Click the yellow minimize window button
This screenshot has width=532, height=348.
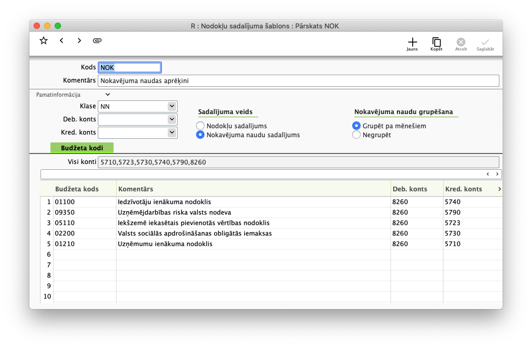click(x=47, y=26)
